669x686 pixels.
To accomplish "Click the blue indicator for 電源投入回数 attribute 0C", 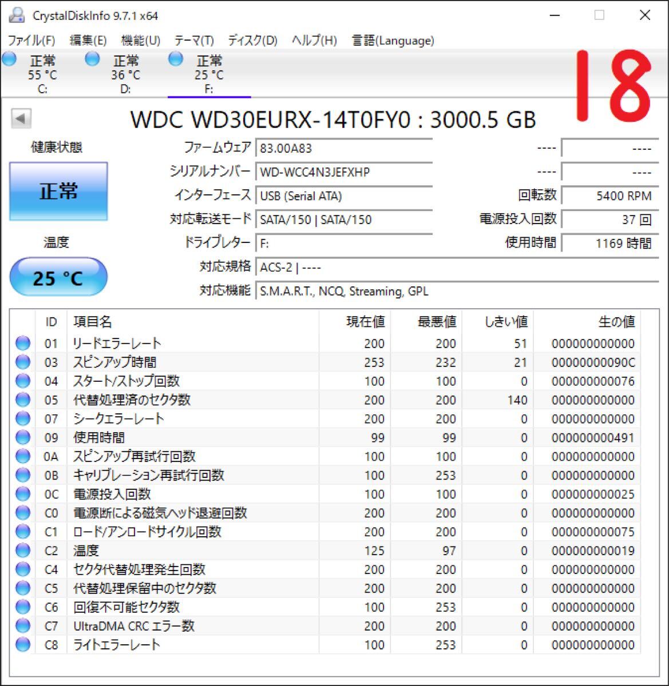I will [x=22, y=494].
